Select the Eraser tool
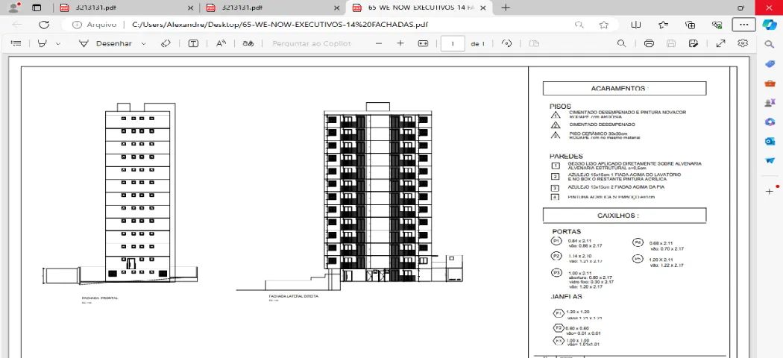Screen dimensions: 783x358 [x=166, y=43]
